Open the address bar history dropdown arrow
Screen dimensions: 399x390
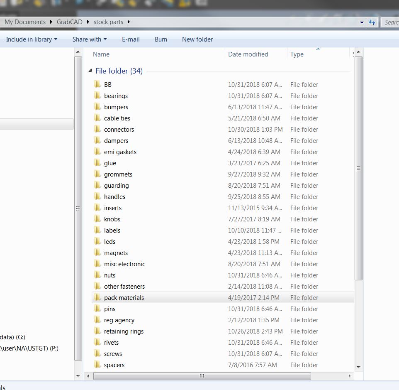(x=362, y=22)
